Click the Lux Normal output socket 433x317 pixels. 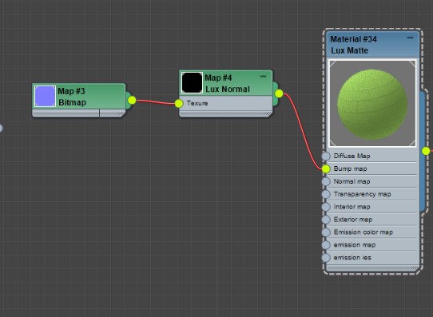(279, 93)
